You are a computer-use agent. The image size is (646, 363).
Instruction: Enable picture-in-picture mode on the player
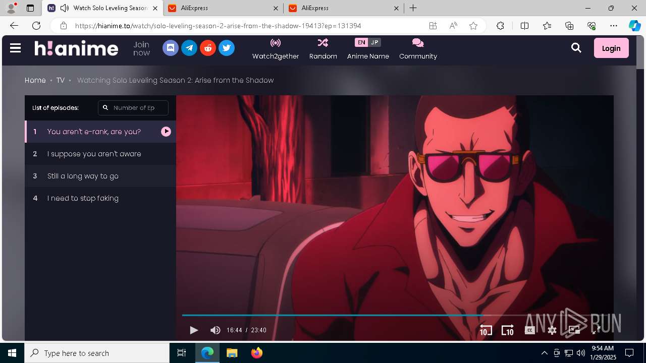(574, 330)
